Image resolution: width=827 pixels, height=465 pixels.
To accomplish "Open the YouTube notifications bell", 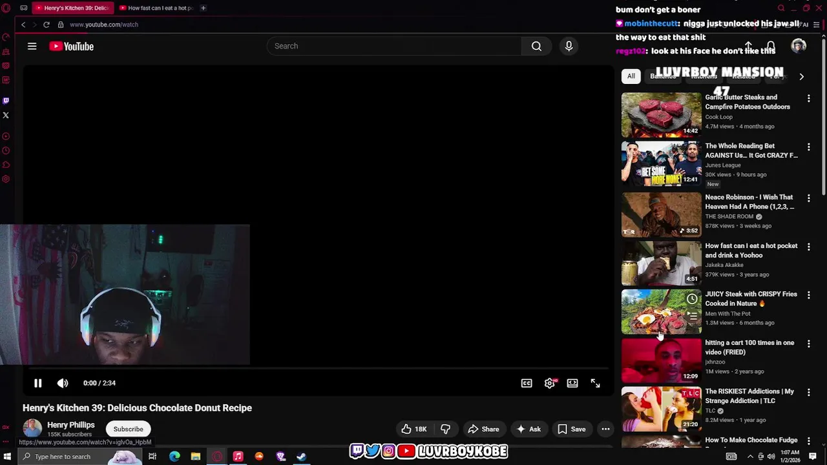I will pos(770,46).
